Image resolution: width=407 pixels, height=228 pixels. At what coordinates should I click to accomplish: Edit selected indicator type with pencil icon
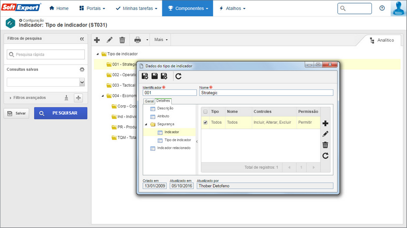tap(109, 40)
